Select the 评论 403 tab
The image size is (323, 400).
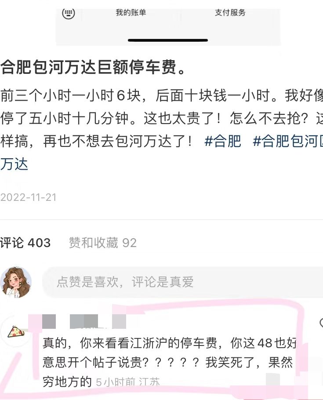[25, 243]
